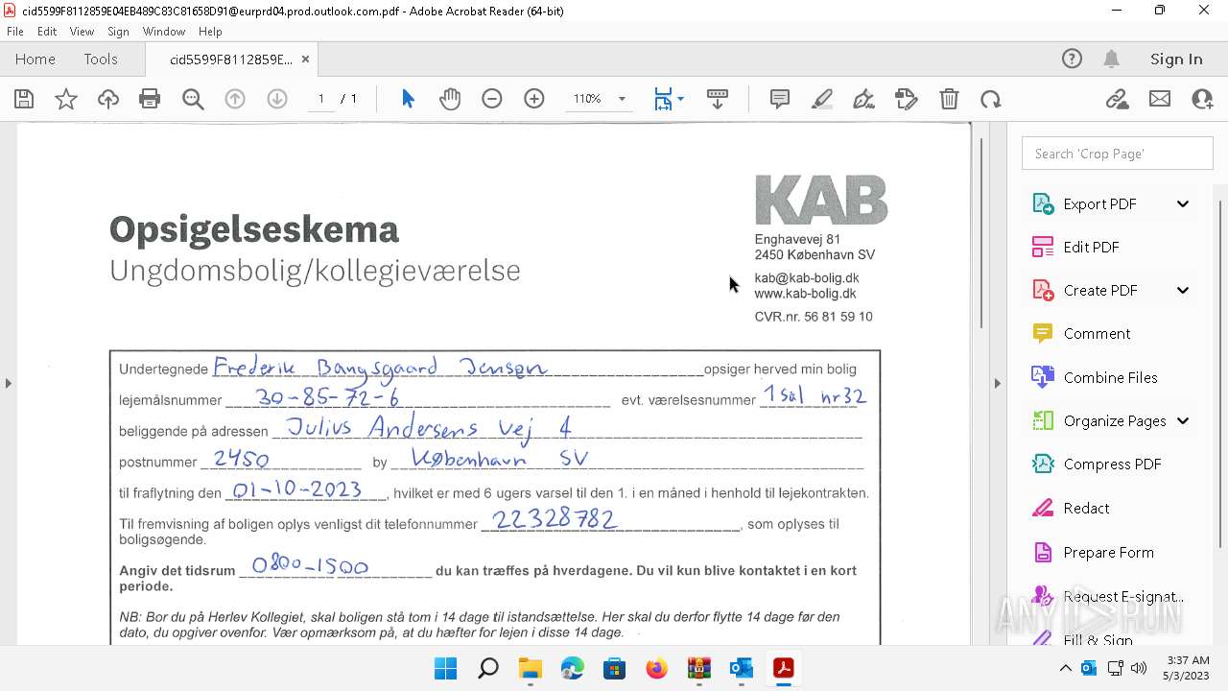Viewport: 1228px width, 691px height.
Task: Open the Comment tool
Action: point(1097,333)
